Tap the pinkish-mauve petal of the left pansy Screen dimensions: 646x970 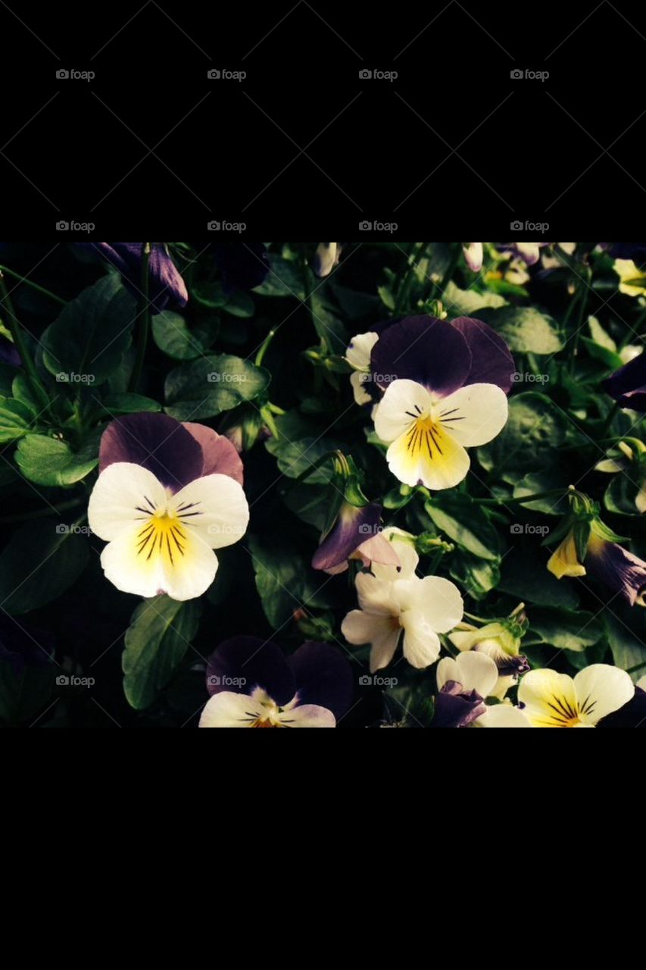click(218, 452)
